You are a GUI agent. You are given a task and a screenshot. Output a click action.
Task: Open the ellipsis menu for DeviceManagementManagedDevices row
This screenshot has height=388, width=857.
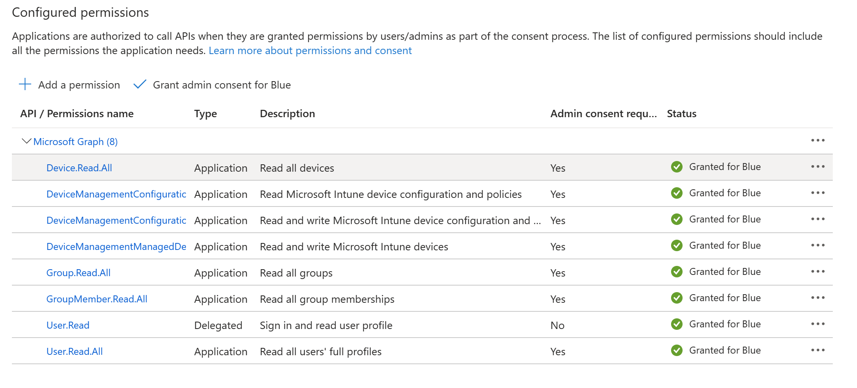click(818, 245)
